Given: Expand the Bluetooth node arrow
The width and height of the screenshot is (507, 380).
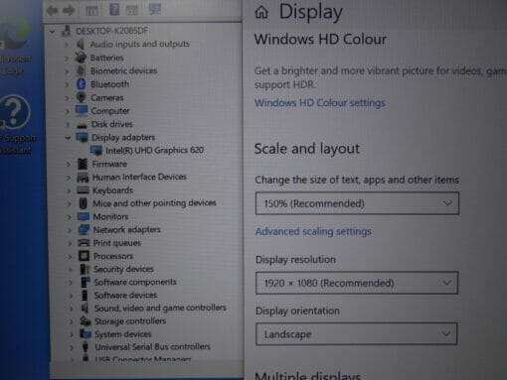Looking at the screenshot, I should (x=67, y=84).
